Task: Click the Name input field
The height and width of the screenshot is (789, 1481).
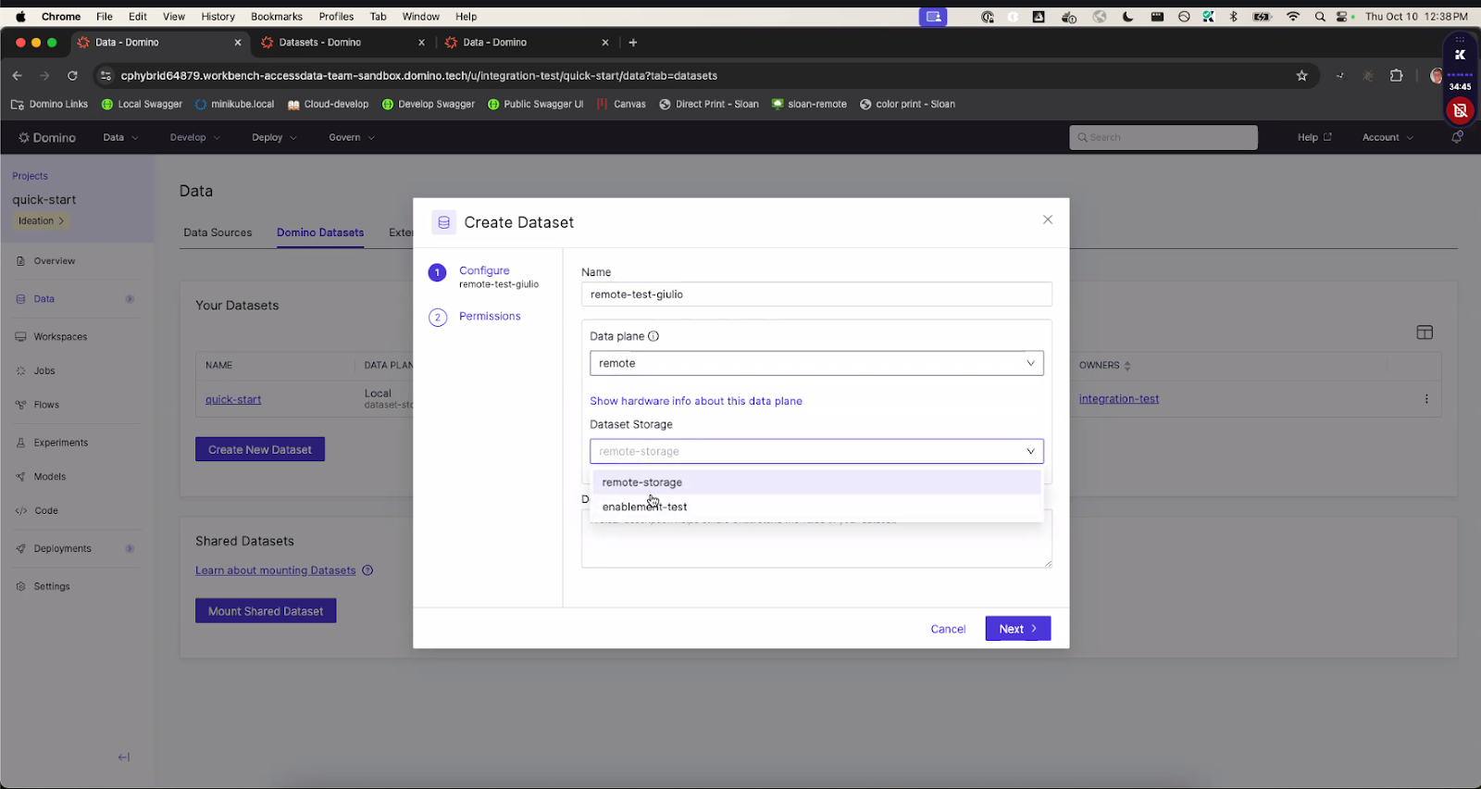Action: [x=816, y=294]
